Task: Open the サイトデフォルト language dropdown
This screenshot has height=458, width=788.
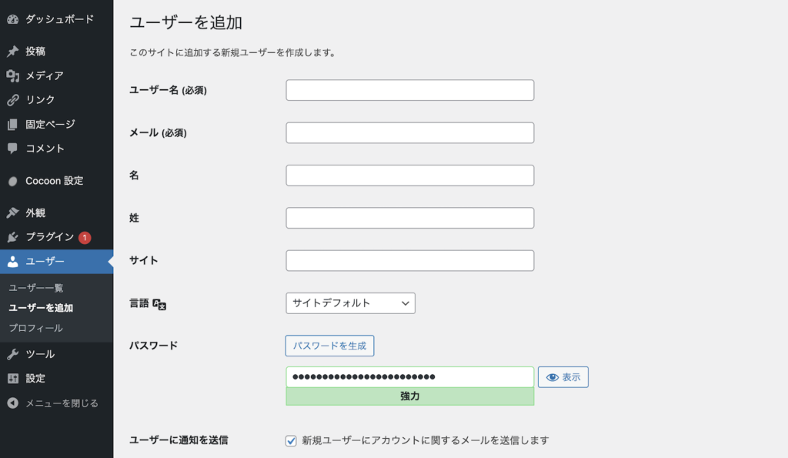Action: pos(350,303)
